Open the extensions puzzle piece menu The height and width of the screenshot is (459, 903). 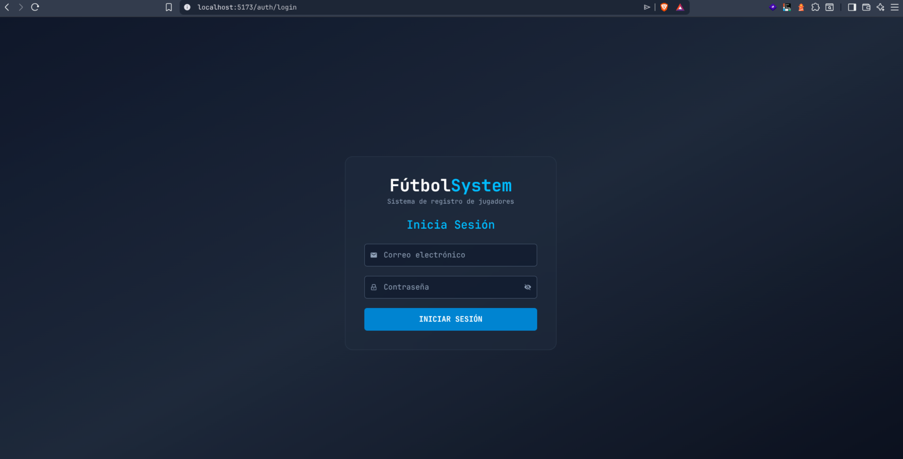tap(815, 7)
